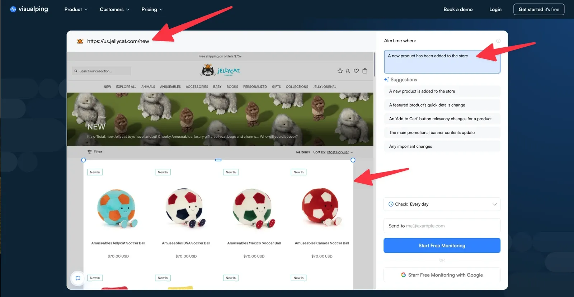Click the Filter icon button
Viewport: 574px width, 297px height.
point(95,152)
